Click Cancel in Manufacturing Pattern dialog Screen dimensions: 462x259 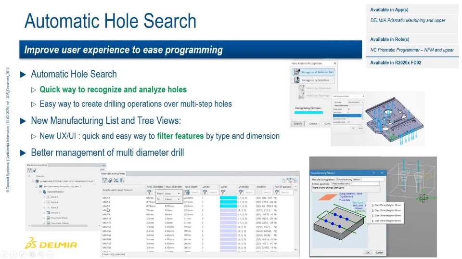[x=379, y=253]
